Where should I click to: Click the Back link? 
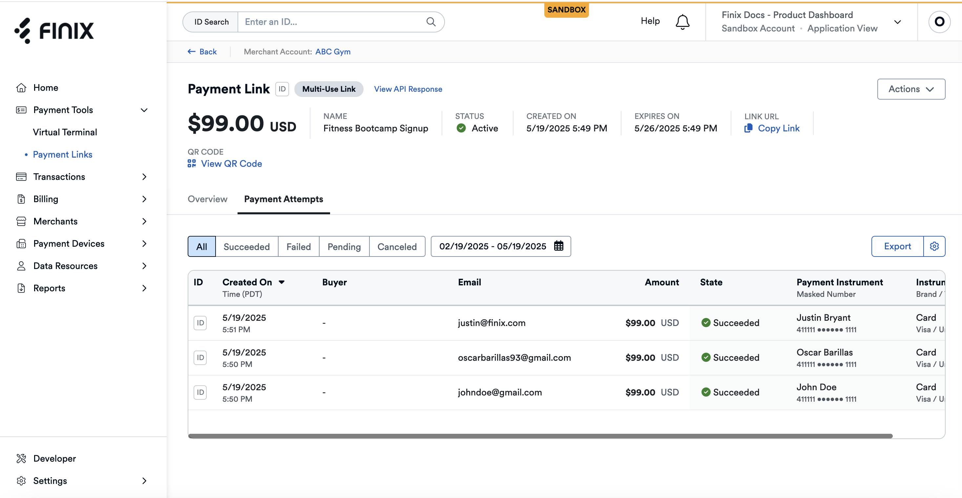[x=208, y=51]
